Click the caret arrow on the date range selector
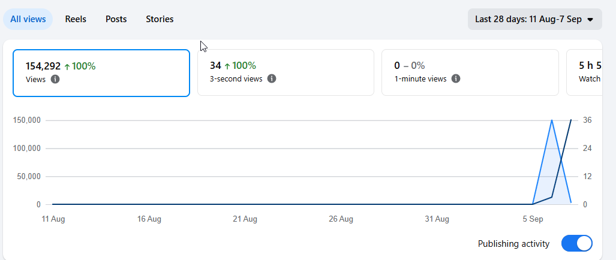 click(590, 20)
